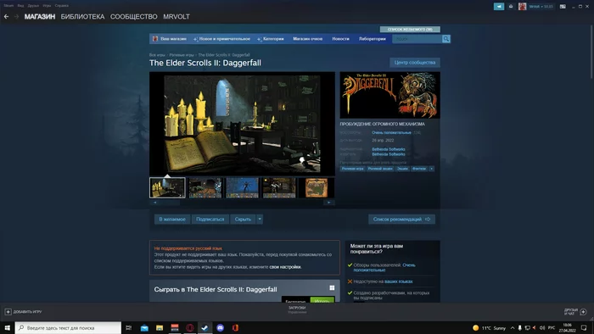Open the Центр сообщества button
Screen dimensions: 594x334
pos(415,63)
